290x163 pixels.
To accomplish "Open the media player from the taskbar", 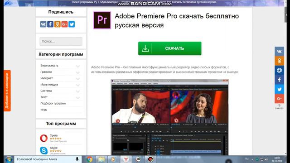I will [x=113, y=159].
